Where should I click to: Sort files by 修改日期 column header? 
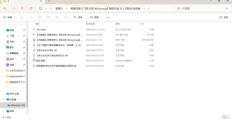90,24
